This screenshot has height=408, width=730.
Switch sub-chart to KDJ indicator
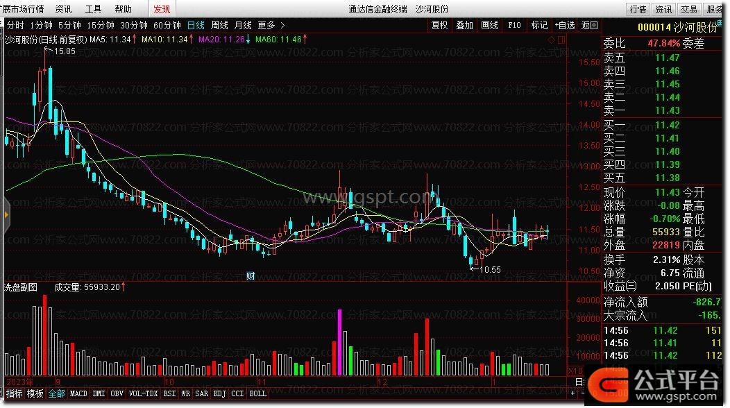219,393
